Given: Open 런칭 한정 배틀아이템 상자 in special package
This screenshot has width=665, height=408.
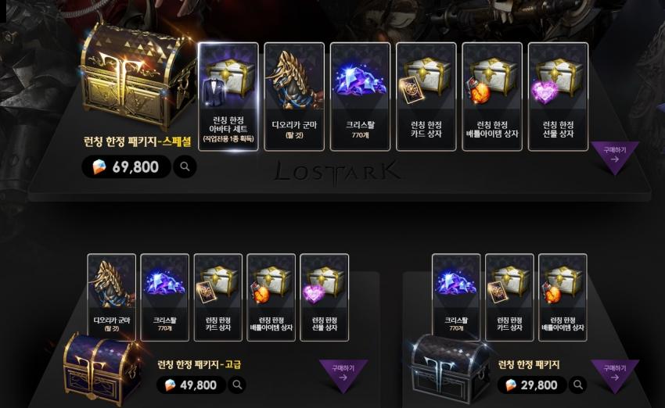Looking at the screenshot, I should [x=492, y=97].
